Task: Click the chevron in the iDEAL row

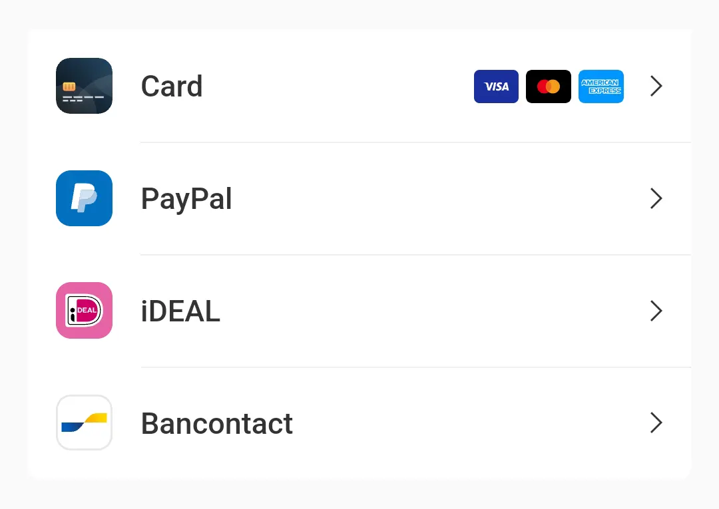Action: click(x=656, y=311)
